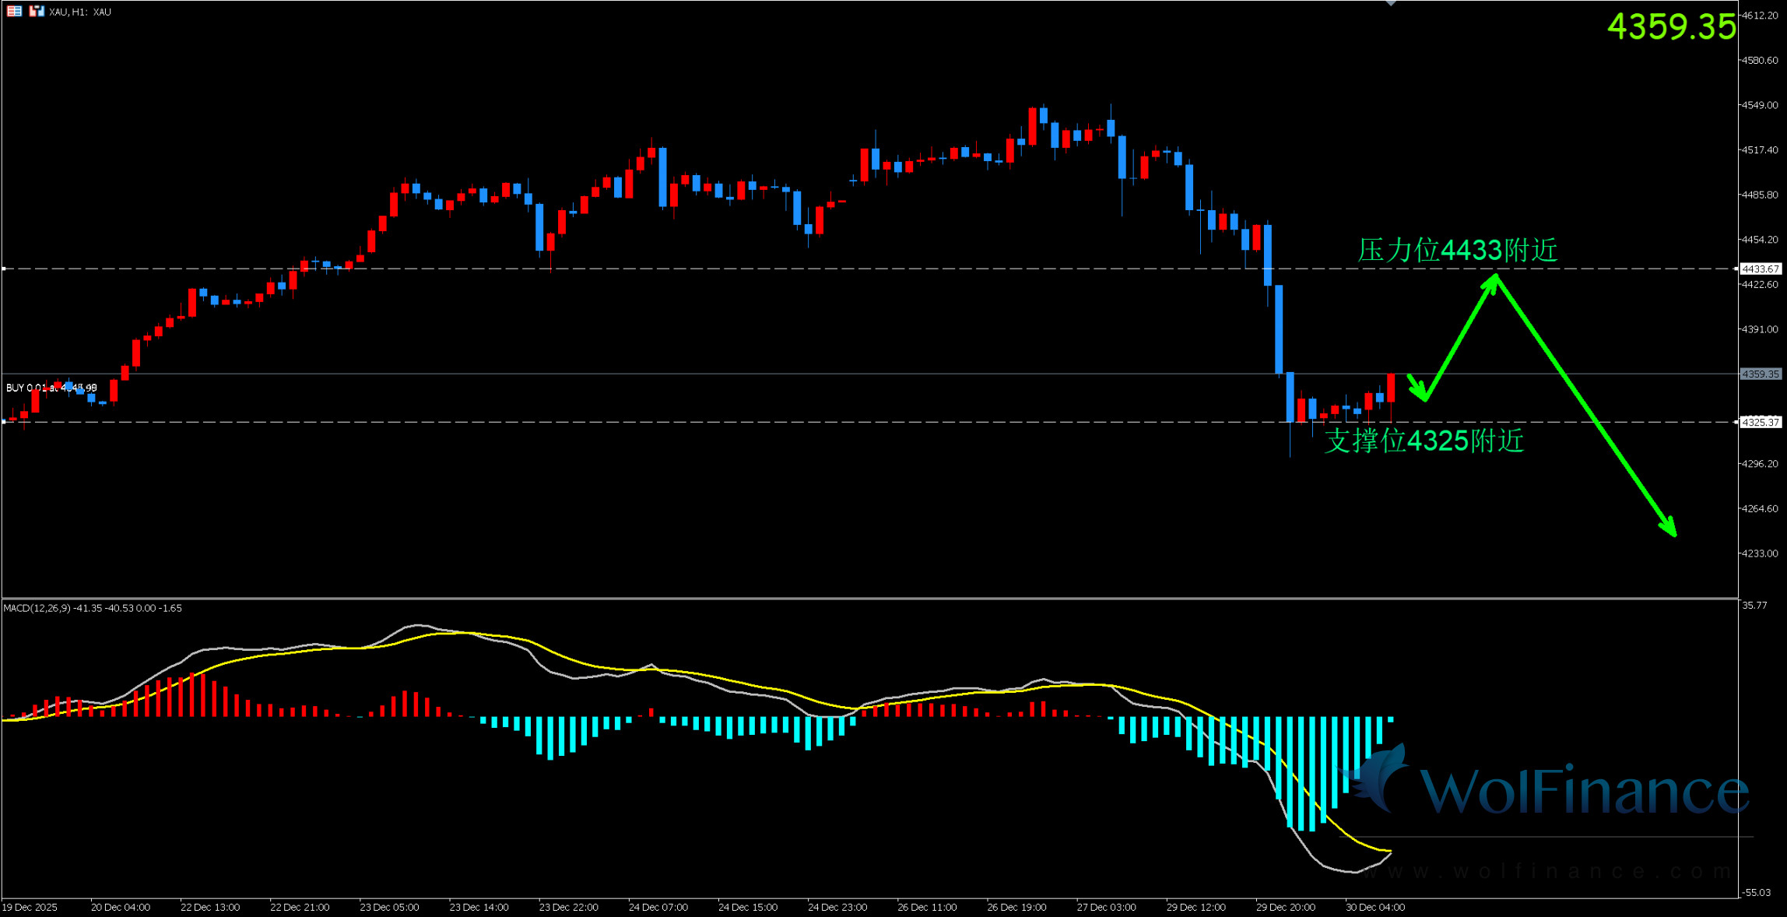Click the 4325.37 price tag on scale
The image size is (1787, 917).
1761,422
